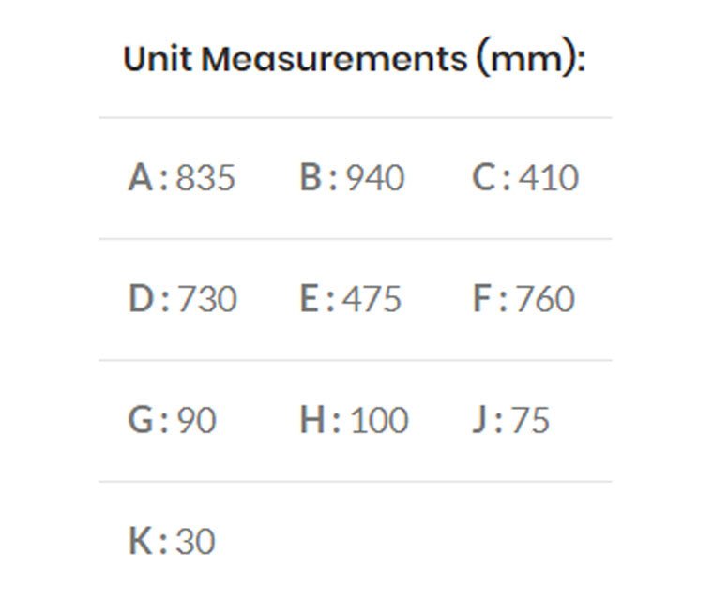Viewport: 713px width, 600px height.
Task: Click the bold letter H label
Action: pyautogui.click(x=314, y=420)
